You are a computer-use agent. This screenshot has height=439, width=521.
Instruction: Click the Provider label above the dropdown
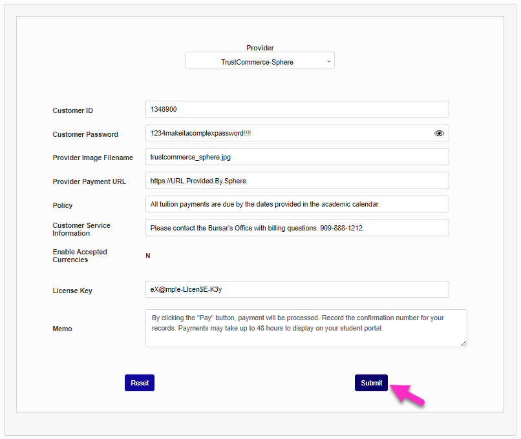click(260, 48)
